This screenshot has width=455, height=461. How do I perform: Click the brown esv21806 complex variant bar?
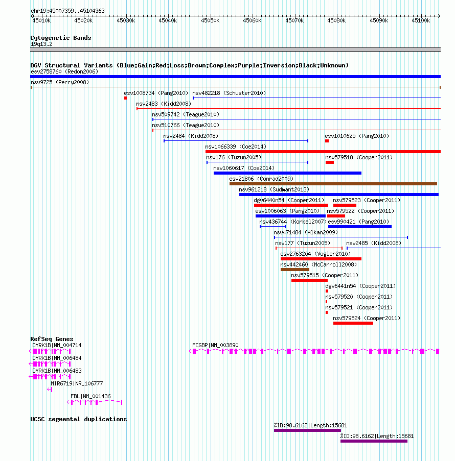[x=333, y=184]
